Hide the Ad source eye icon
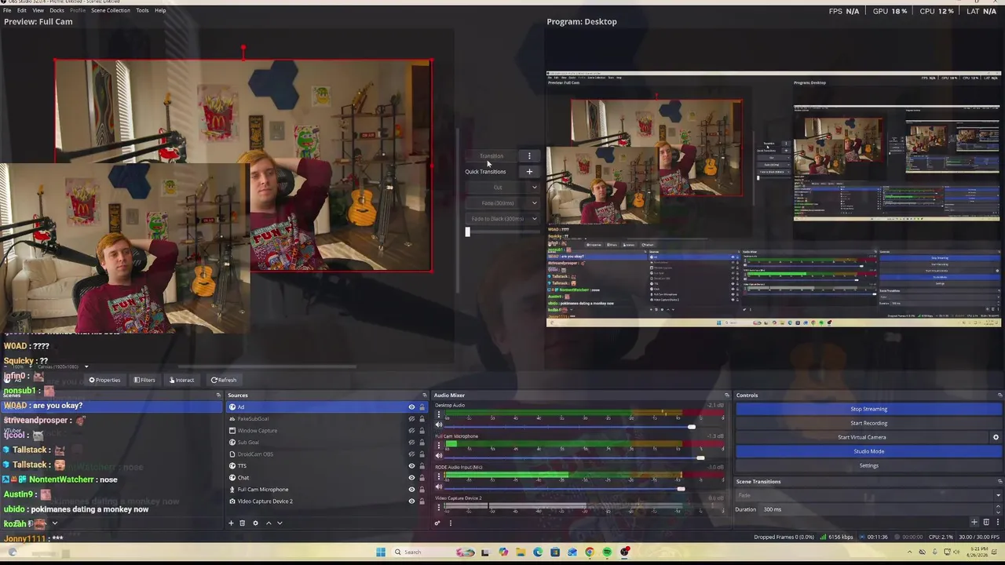 [x=411, y=407]
